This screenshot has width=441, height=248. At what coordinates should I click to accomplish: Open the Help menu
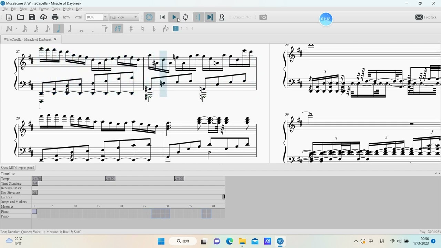pyautogui.click(x=79, y=9)
